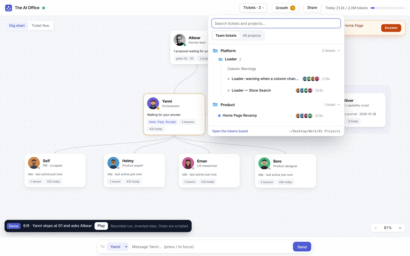The width and height of the screenshot is (410, 256).
Task: Open the Tickets · 3 dropdown
Action: point(253,8)
